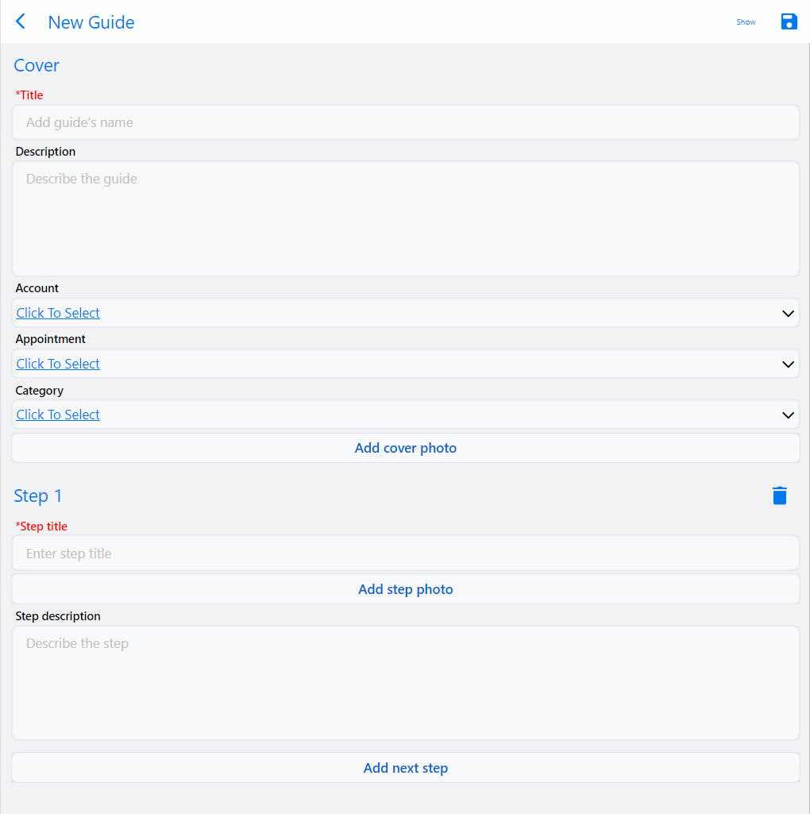Save the guide with the floppy disk icon

click(789, 21)
